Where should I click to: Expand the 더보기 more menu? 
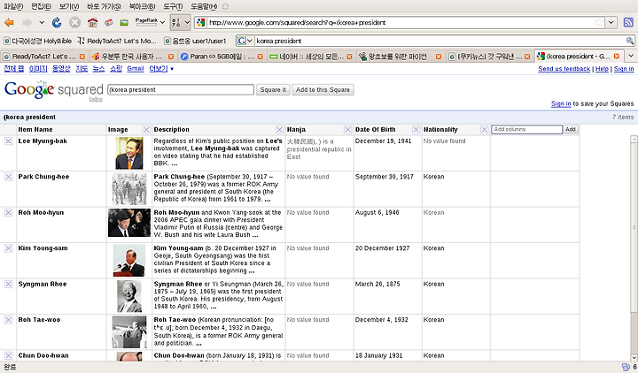161,69
